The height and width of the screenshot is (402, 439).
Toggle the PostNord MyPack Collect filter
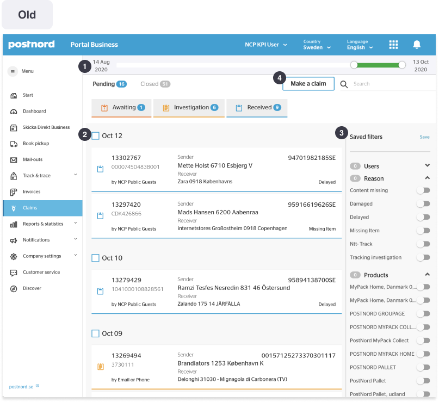(423, 341)
